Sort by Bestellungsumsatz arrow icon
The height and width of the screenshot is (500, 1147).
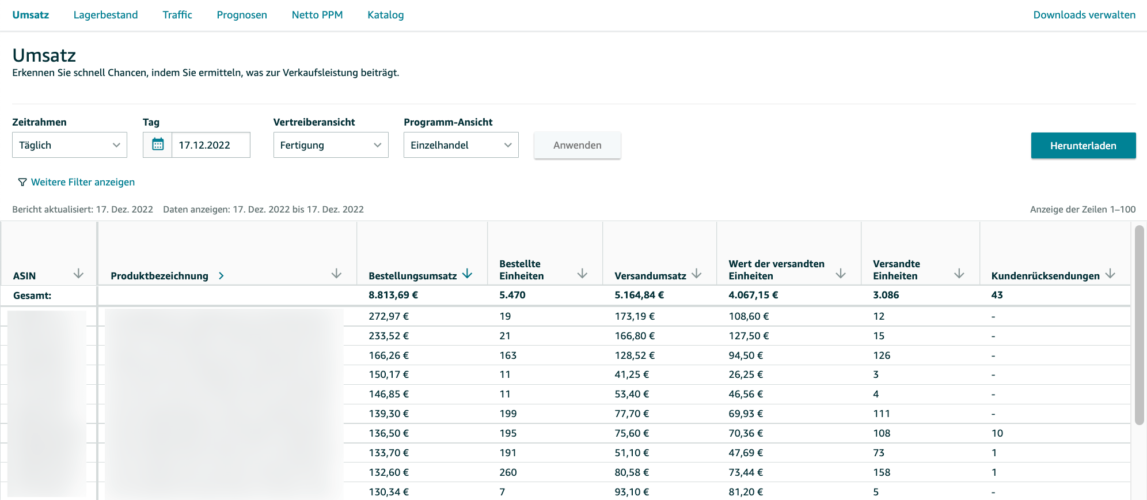pos(468,274)
